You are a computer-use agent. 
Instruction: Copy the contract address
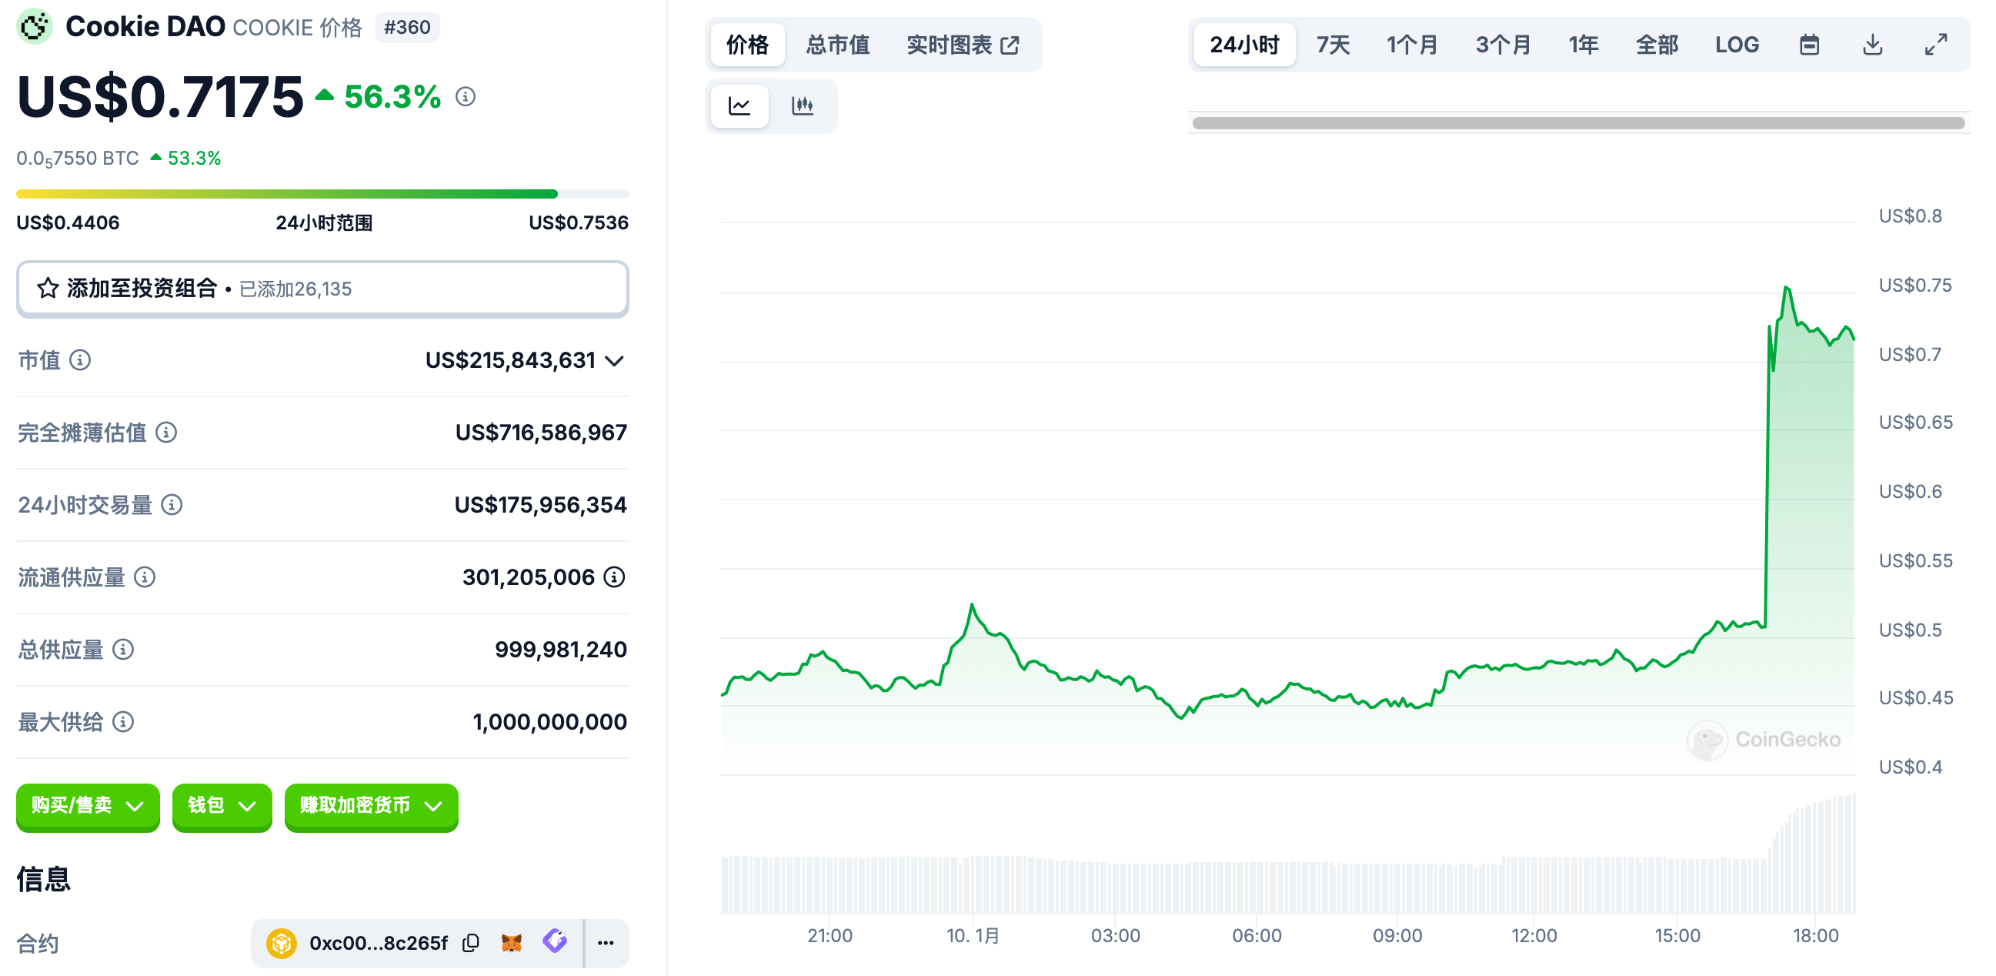pyautogui.click(x=470, y=943)
